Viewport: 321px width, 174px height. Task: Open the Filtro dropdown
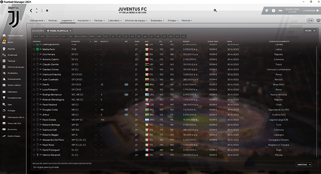(x=310, y=30)
